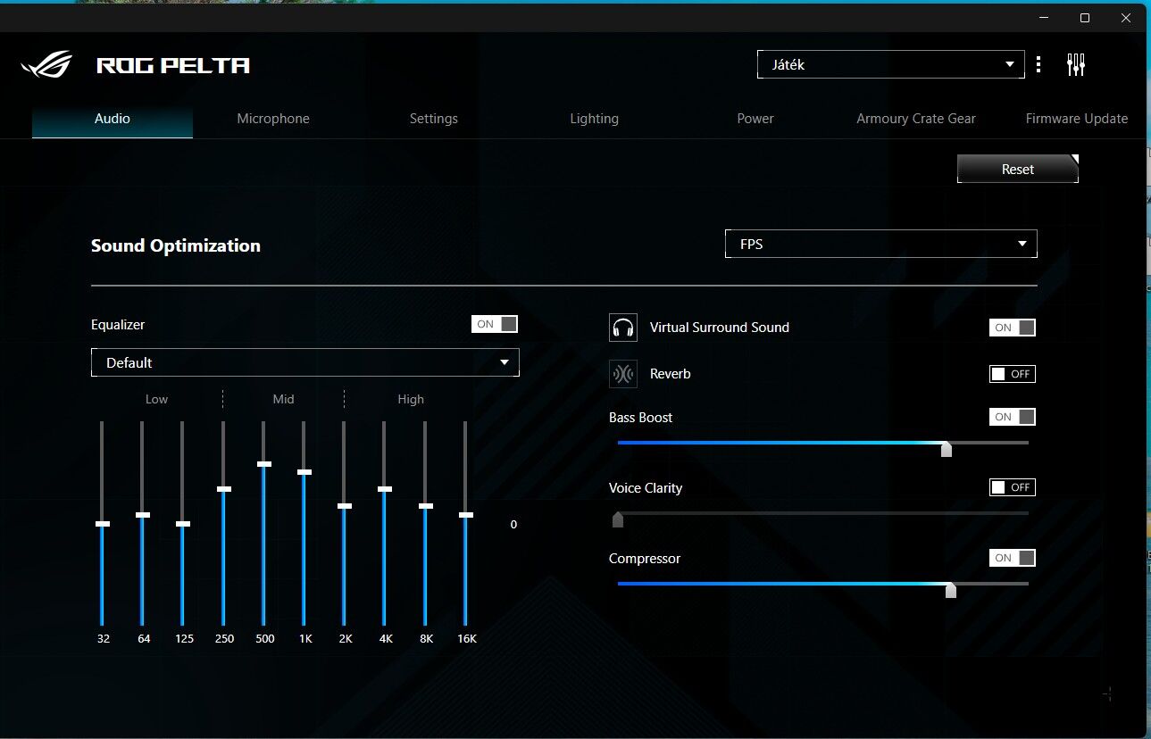Click the ROG logo icon
The width and height of the screenshot is (1151, 739).
pyautogui.click(x=46, y=64)
